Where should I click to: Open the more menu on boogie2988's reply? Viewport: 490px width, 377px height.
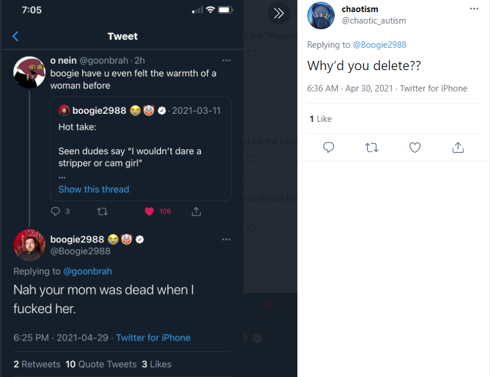(x=226, y=240)
